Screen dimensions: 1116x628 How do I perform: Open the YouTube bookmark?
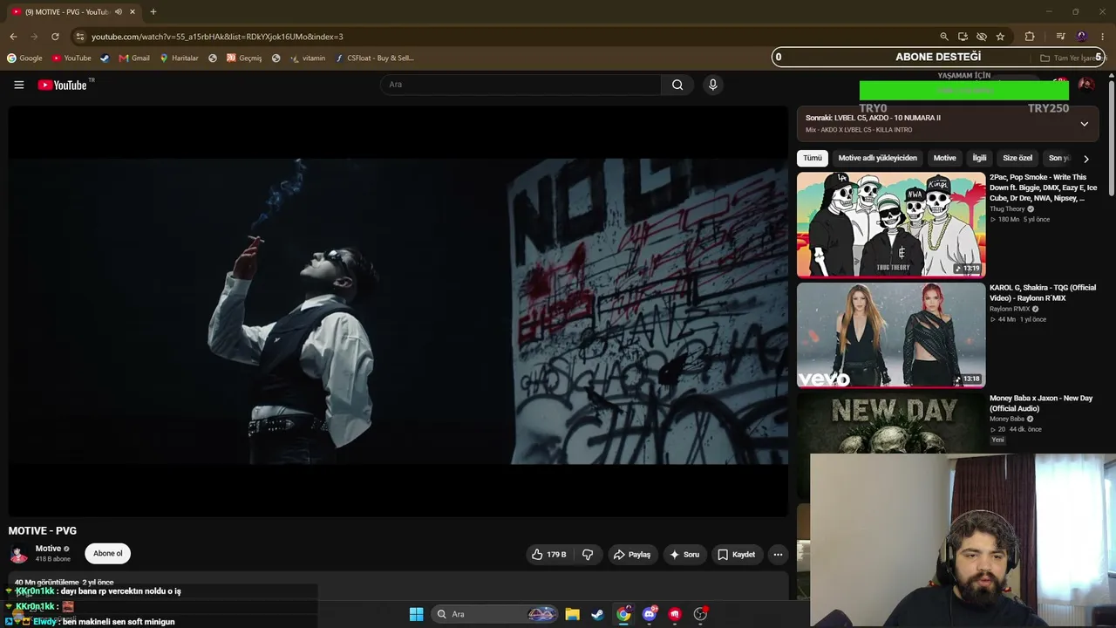[71, 58]
